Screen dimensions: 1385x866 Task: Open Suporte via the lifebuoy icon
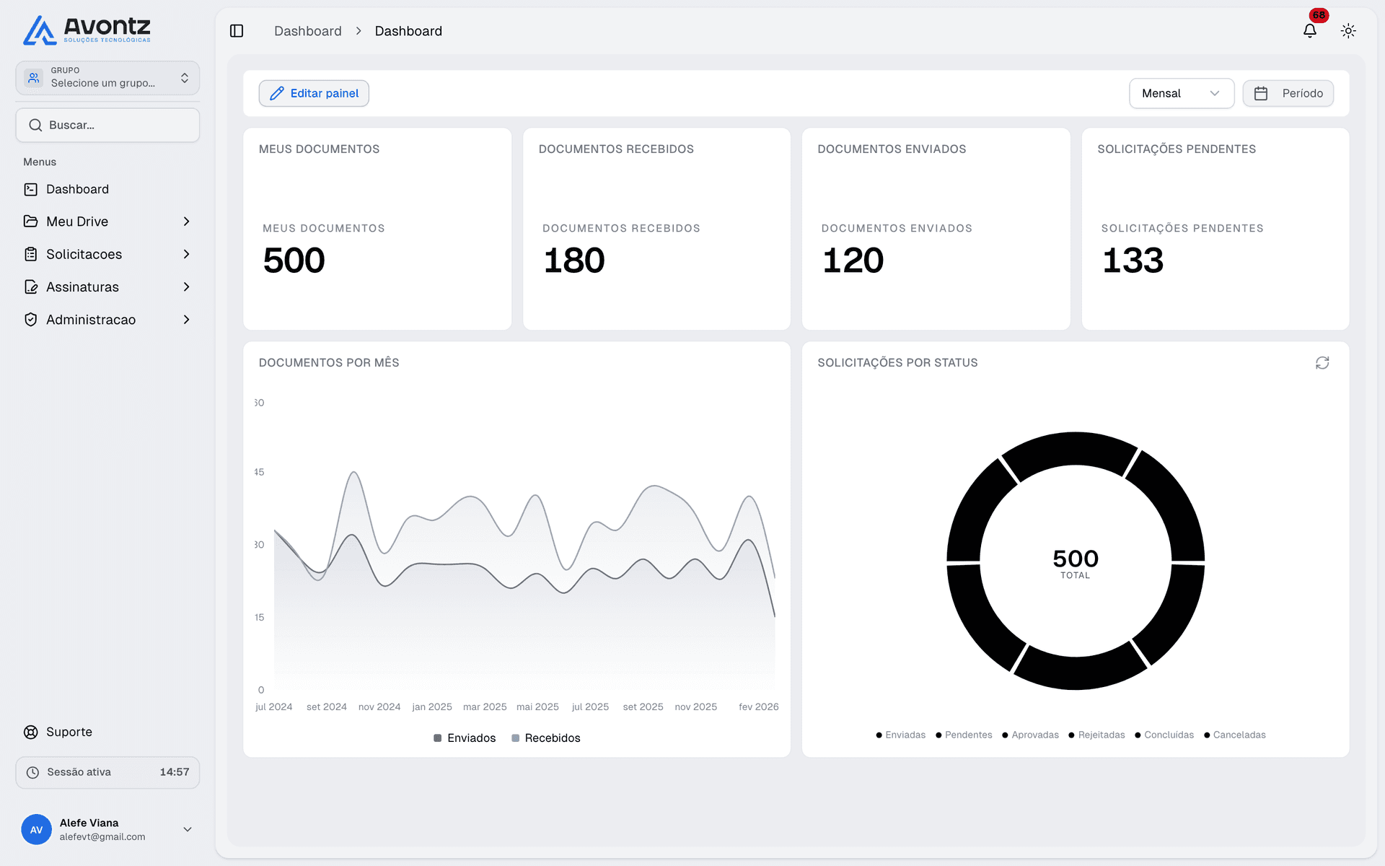pos(30,732)
